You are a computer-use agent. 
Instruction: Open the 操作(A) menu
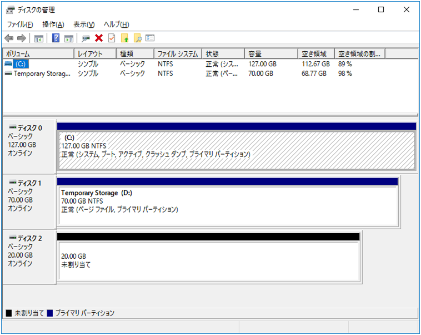[x=53, y=24]
